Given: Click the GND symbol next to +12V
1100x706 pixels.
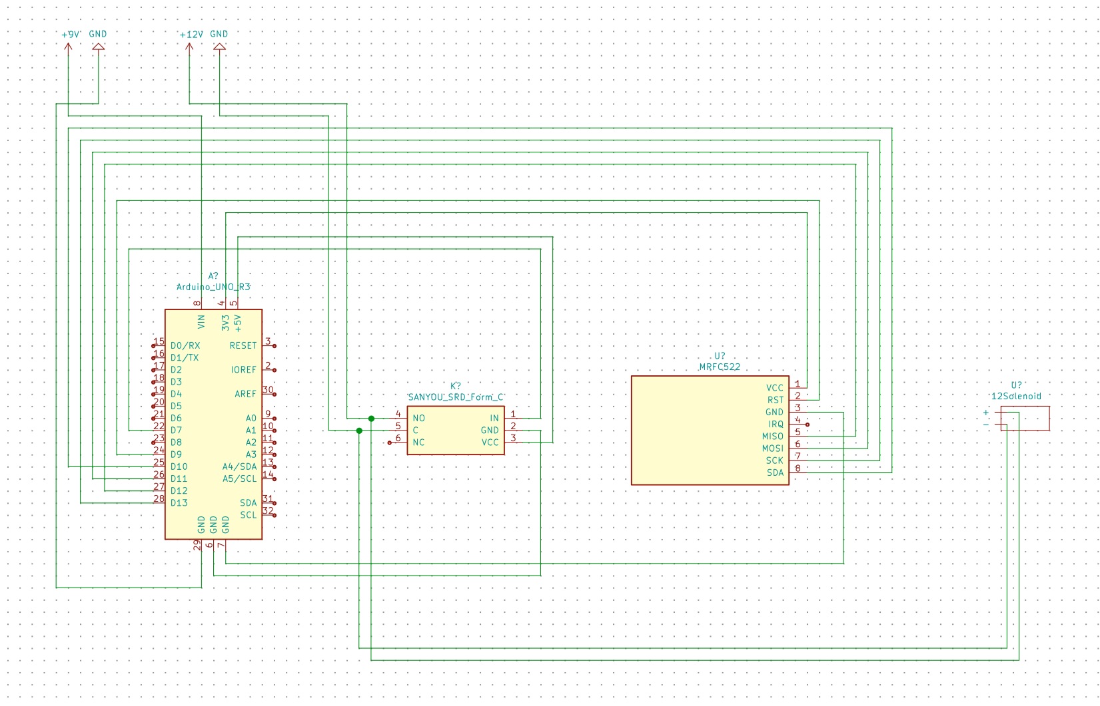Looking at the screenshot, I should pyautogui.click(x=219, y=47).
